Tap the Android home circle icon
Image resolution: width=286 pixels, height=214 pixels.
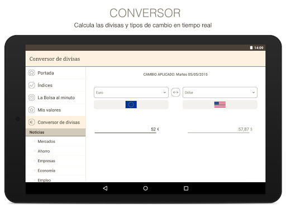(x=145, y=188)
